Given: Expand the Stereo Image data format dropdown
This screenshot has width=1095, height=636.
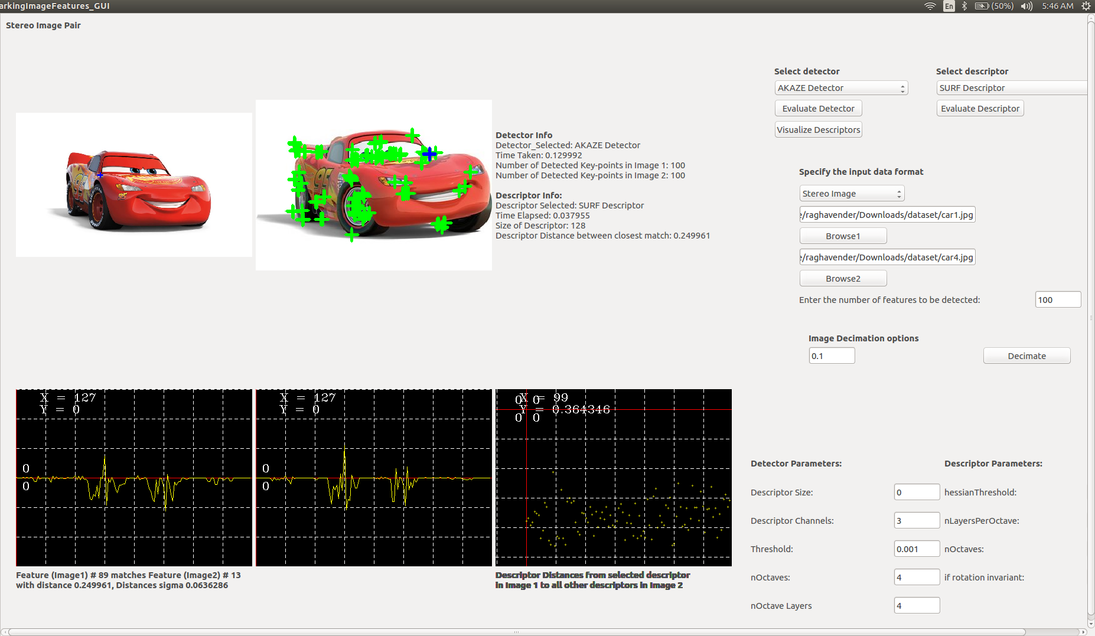Looking at the screenshot, I should [x=852, y=194].
